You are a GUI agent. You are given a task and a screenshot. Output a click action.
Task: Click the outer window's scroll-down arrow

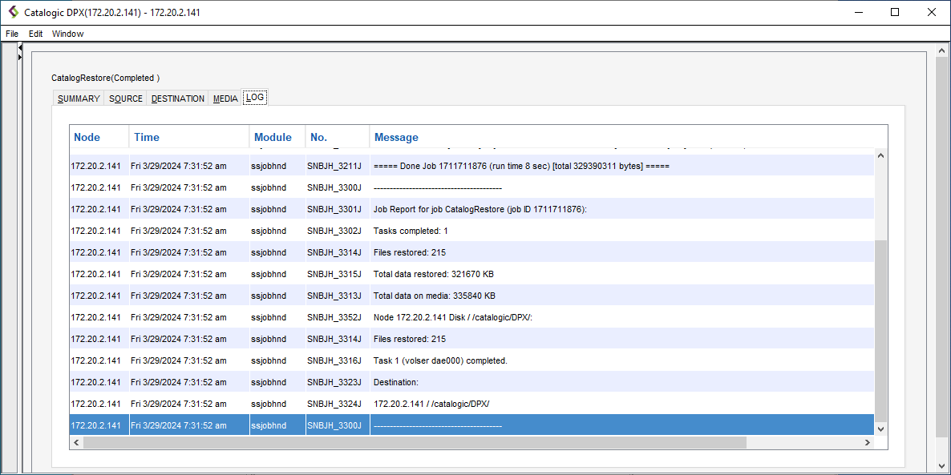tap(942, 466)
